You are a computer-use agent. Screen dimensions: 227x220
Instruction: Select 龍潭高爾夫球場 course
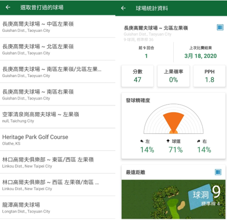click(x=57, y=207)
